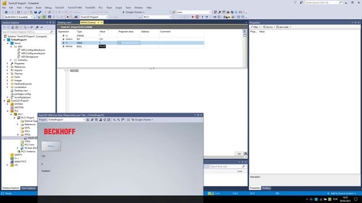
Task: Click the FALSE value of the BOOL variable
Action: point(102,46)
